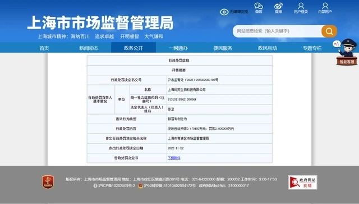359x204 pixels.
Task: Click the decision date 2022-11-22
Action: pyautogui.click(x=176, y=148)
